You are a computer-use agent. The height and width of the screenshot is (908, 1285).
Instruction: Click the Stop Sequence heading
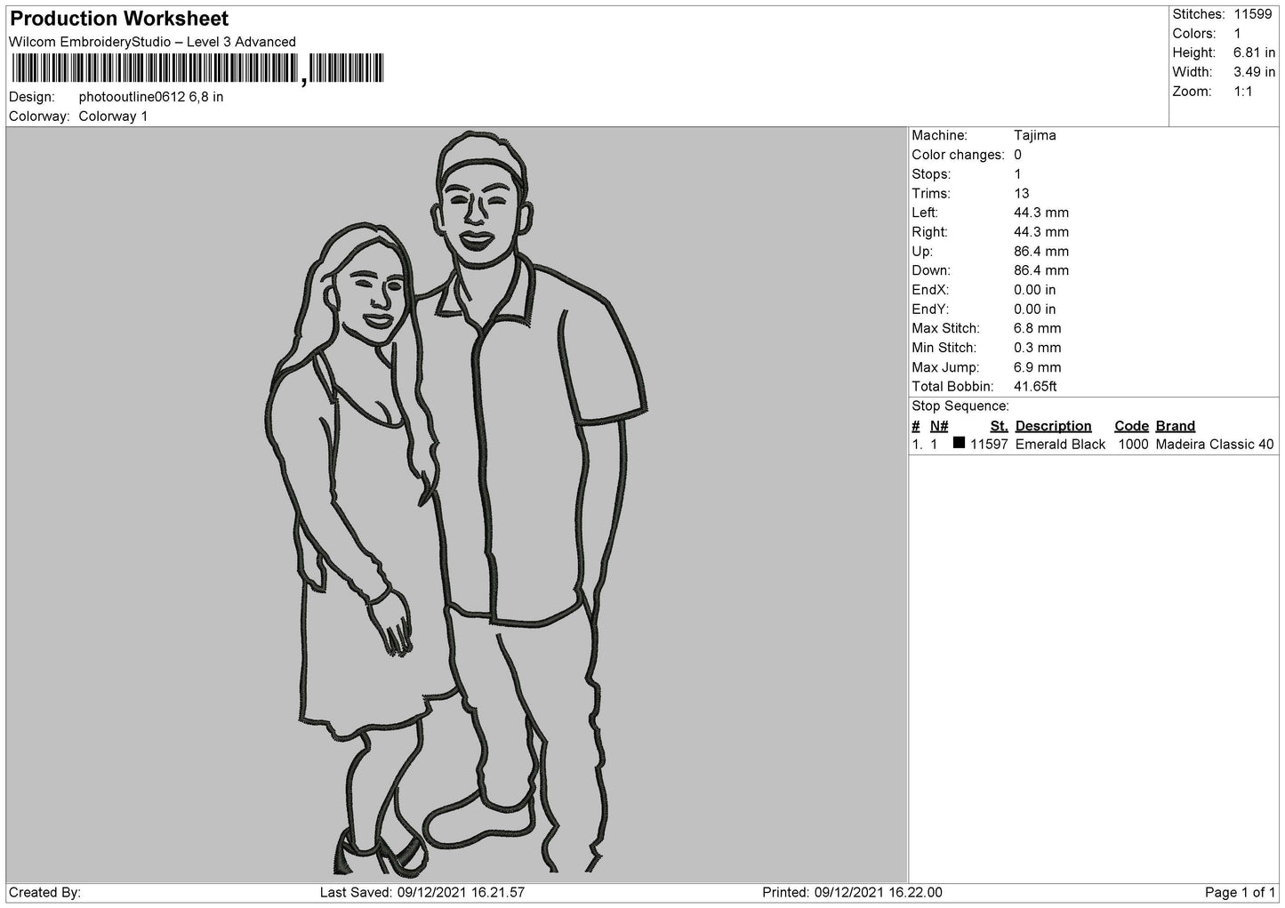click(x=960, y=406)
